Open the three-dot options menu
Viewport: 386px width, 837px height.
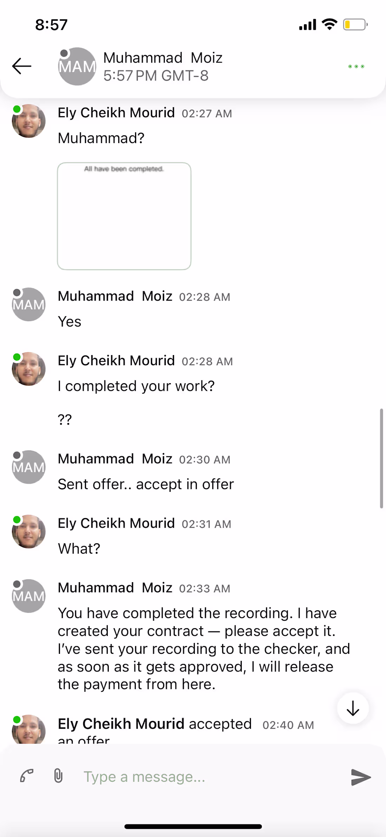(356, 66)
